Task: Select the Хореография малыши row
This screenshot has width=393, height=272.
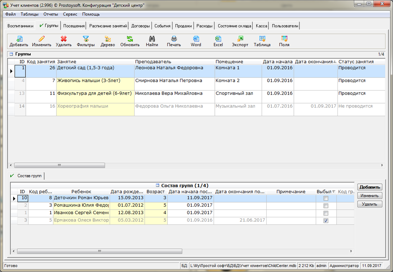Action: pyautogui.click(x=83, y=106)
